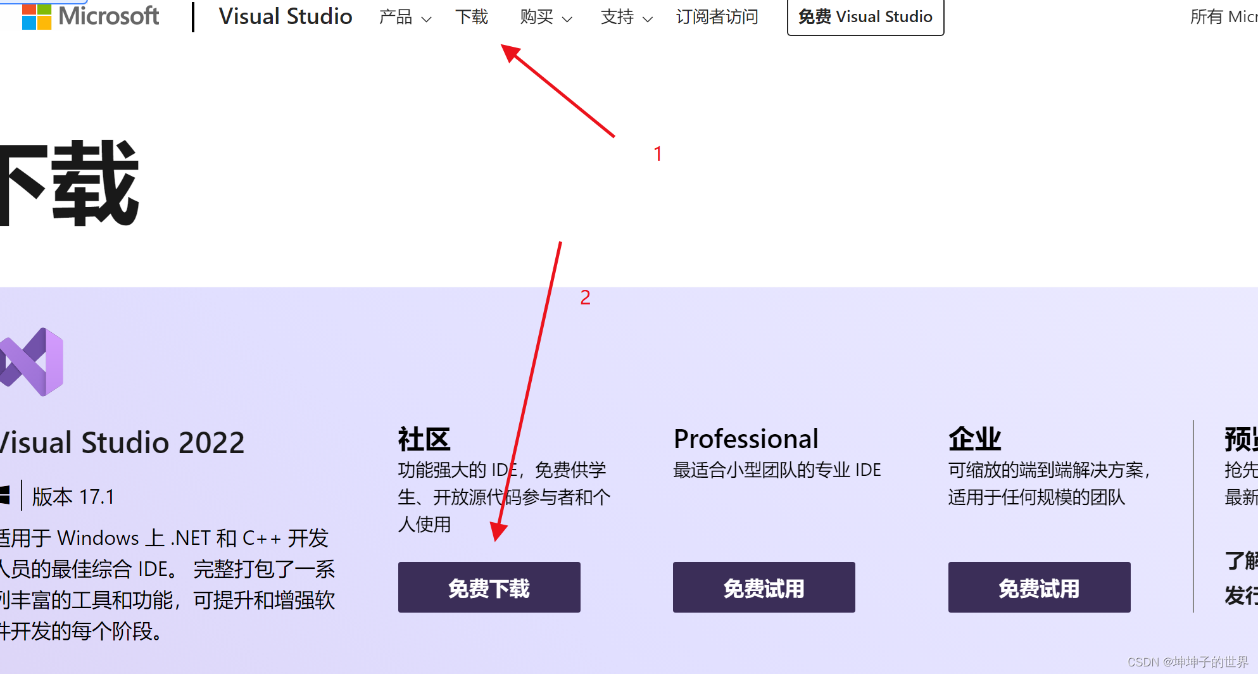Click the Microsoft logo icon

click(36, 16)
